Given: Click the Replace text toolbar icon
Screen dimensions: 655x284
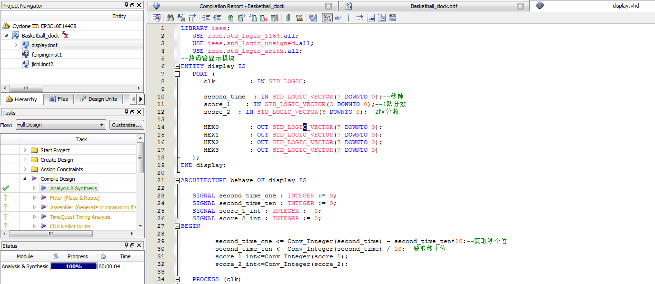Looking at the screenshot, I should [181, 18].
